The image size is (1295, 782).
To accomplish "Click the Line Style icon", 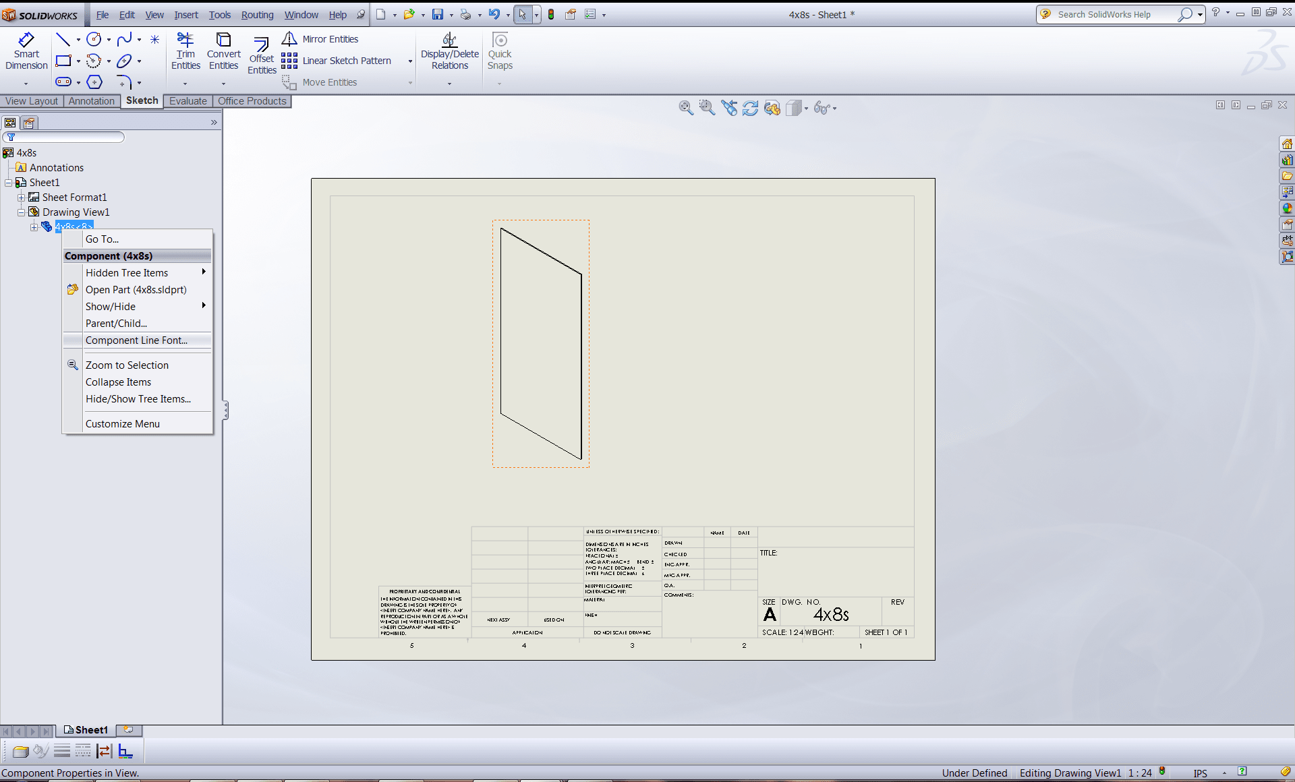I will [83, 751].
